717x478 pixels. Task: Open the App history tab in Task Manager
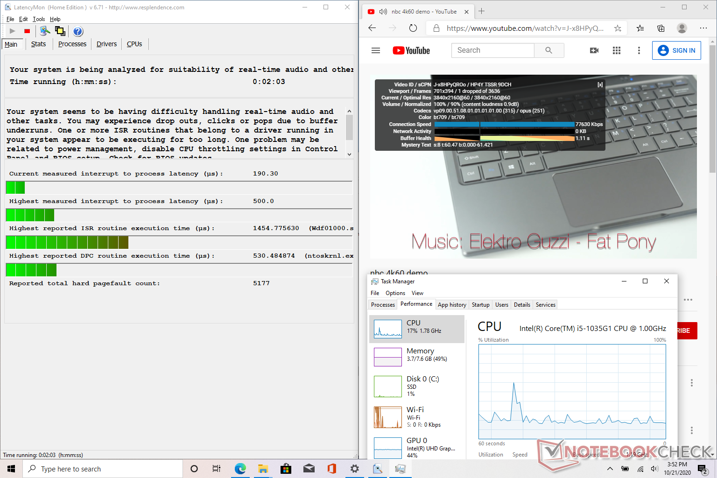[451, 305]
